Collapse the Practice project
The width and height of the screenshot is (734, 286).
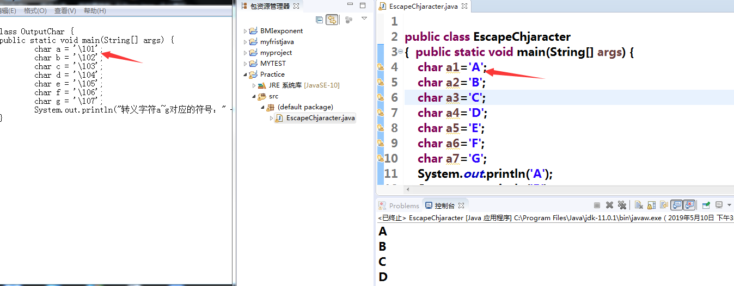point(245,74)
